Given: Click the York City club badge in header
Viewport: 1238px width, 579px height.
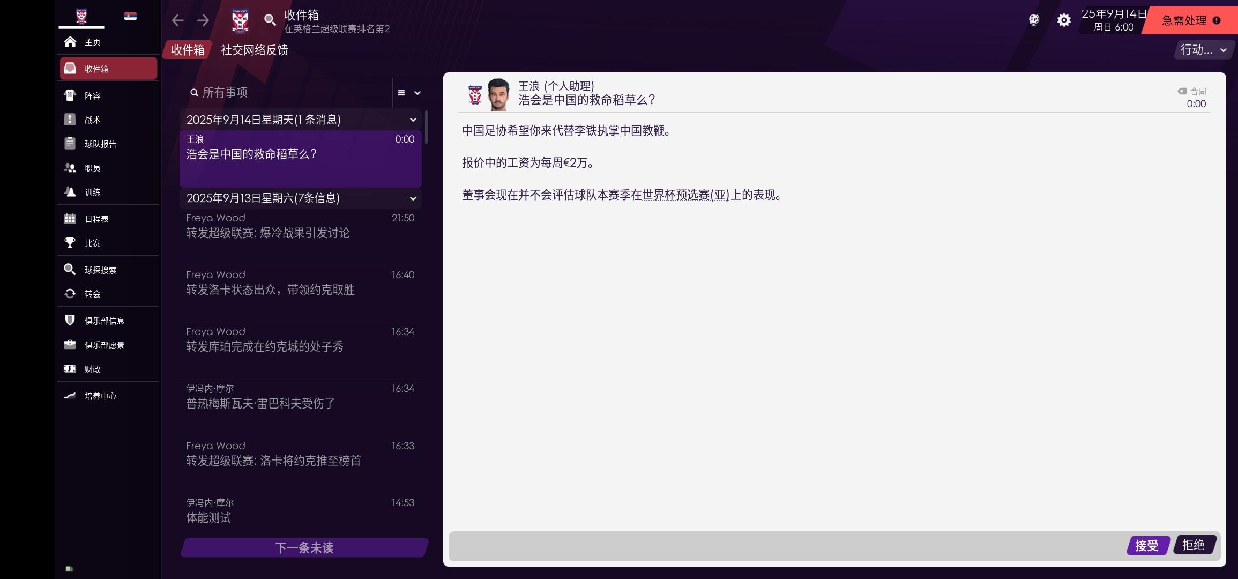Looking at the screenshot, I should [x=240, y=21].
